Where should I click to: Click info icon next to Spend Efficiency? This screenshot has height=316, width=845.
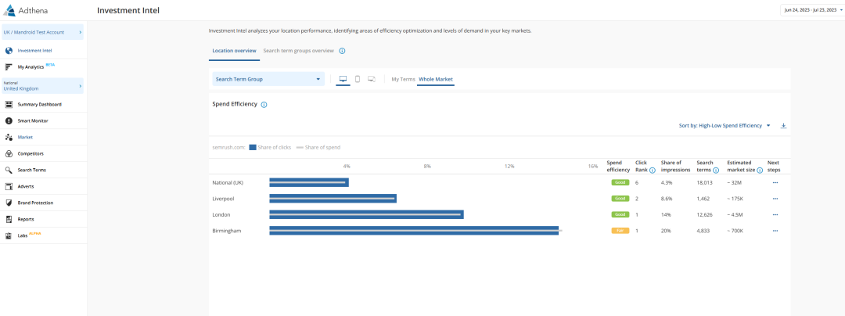(264, 105)
